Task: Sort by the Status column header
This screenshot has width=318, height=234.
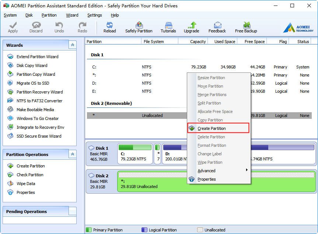Action: 300,42
